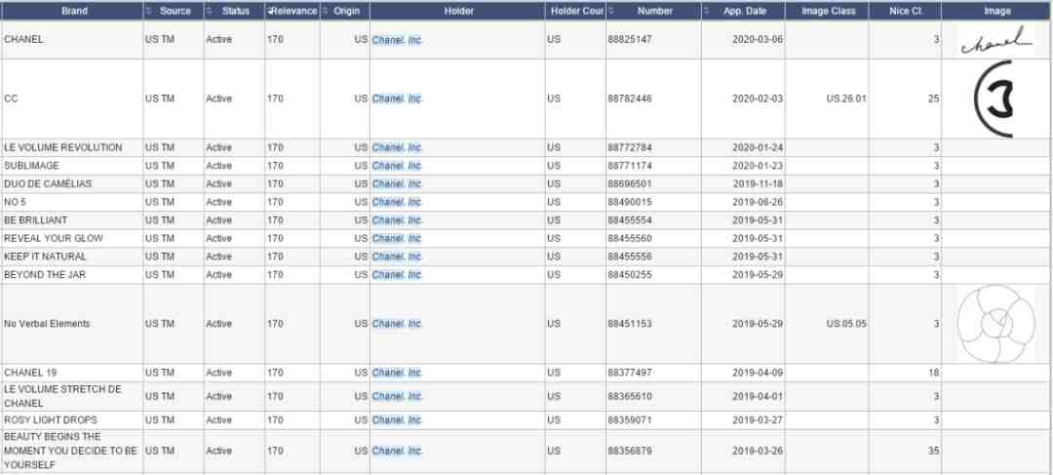Screen dimensions: 1053x475
Task: Select the BEYOND THE JAR brand cell
Action: tap(72, 275)
